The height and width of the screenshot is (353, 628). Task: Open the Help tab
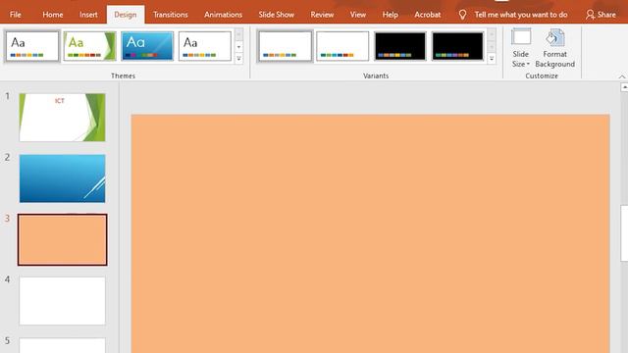coord(390,15)
